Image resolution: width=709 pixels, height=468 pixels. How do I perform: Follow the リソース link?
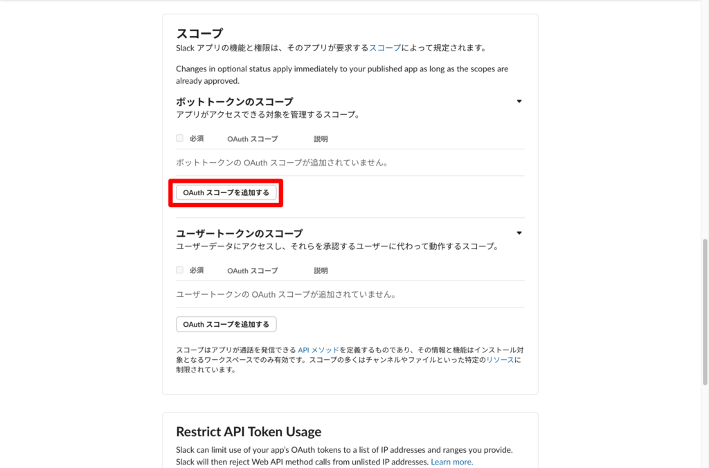500,360
